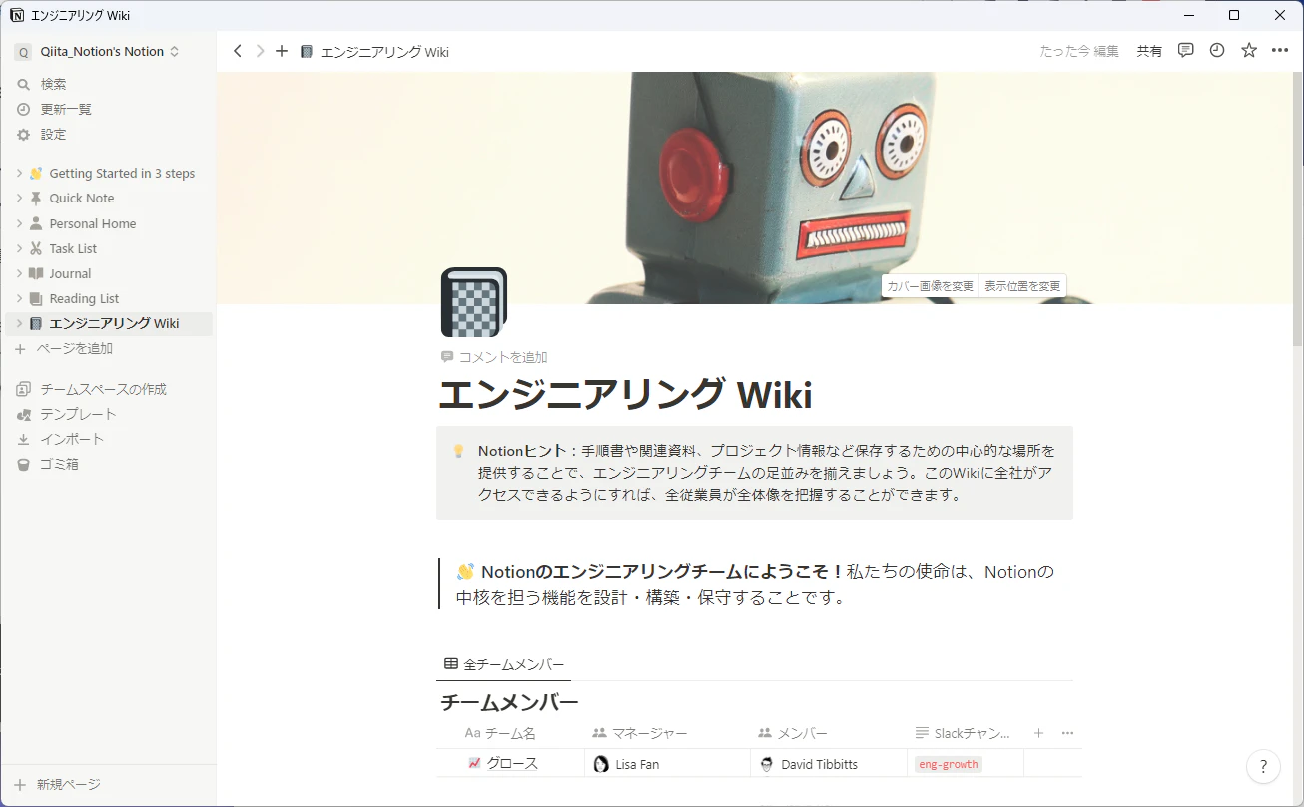The width and height of the screenshot is (1304, 807).
Task: Click the Lisa Fan manager cell
Action: point(667,764)
